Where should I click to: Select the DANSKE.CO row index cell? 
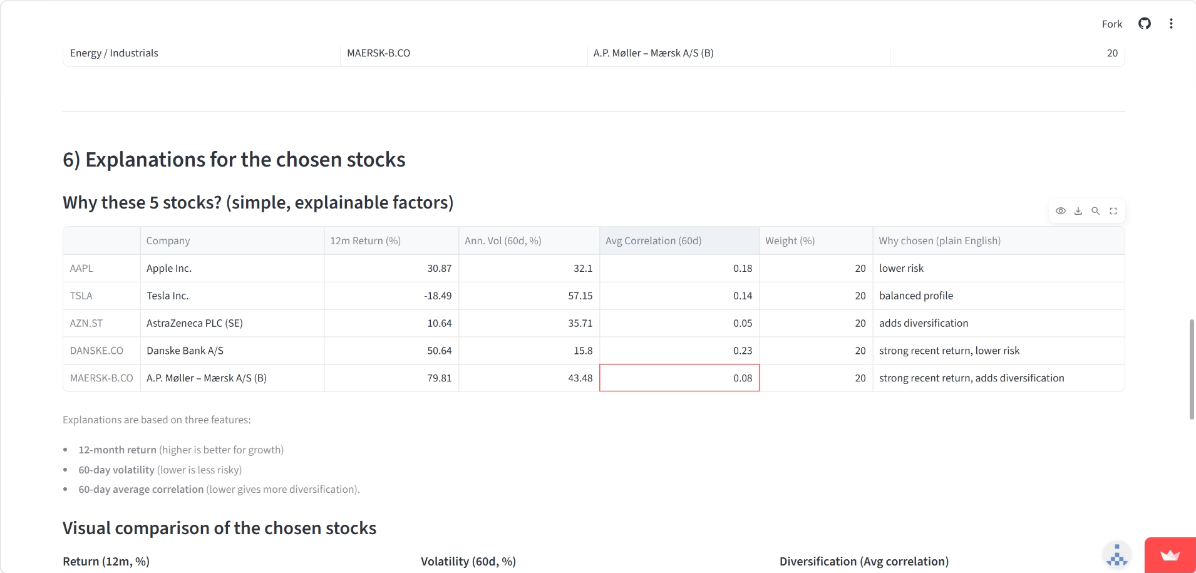click(x=101, y=351)
